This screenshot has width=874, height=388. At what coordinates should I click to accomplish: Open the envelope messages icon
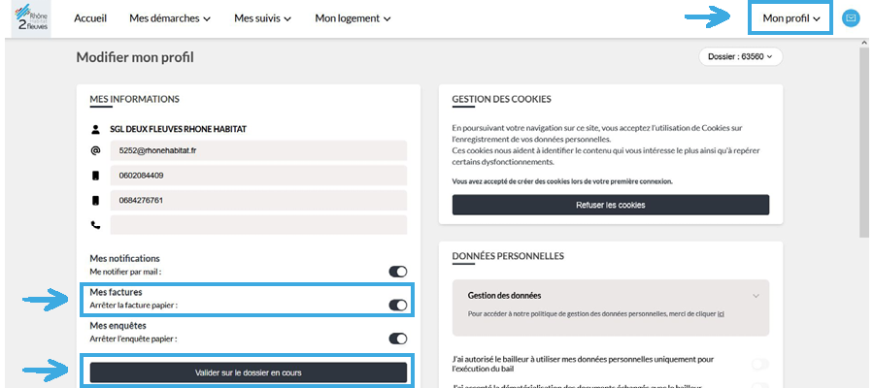pyautogui.click(x=851, y=18)
